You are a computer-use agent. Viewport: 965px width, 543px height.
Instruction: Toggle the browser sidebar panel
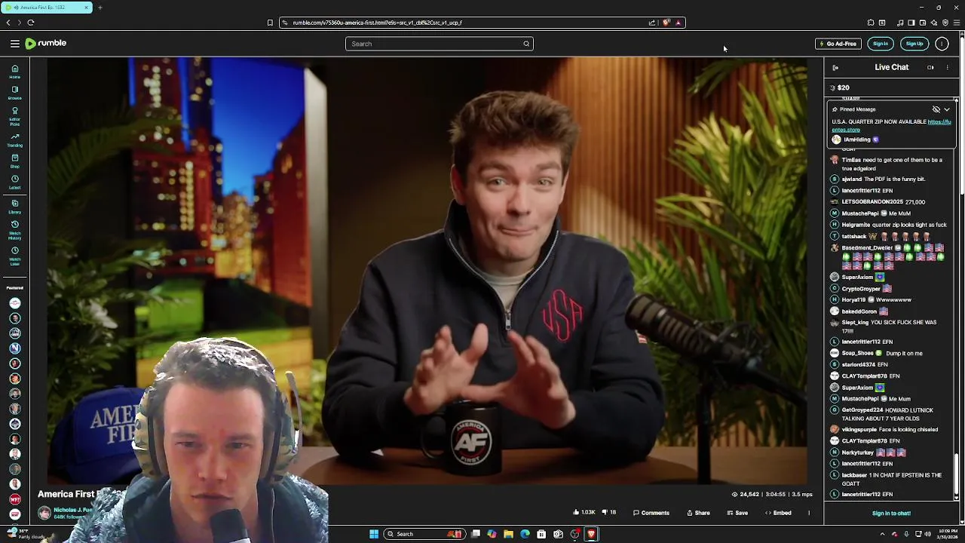pyautogui.click(x=911, y=23)
